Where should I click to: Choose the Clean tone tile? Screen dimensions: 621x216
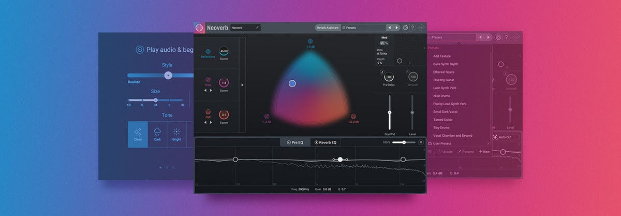tap(138, 135)
